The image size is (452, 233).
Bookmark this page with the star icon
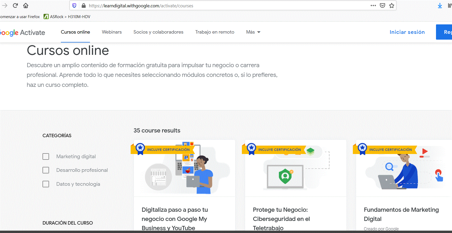pos(392,6)
